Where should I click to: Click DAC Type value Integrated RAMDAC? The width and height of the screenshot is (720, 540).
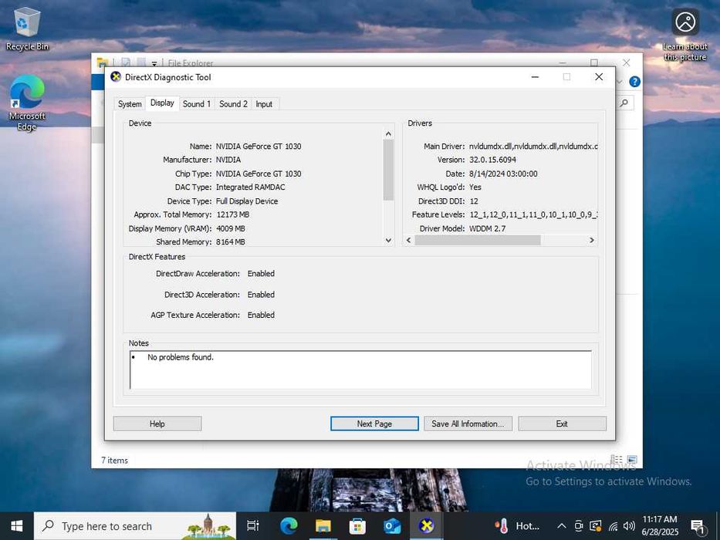[250, 187]
